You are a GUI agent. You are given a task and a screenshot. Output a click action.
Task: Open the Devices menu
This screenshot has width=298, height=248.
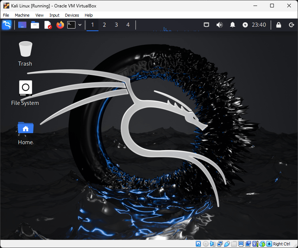[72, 15]
